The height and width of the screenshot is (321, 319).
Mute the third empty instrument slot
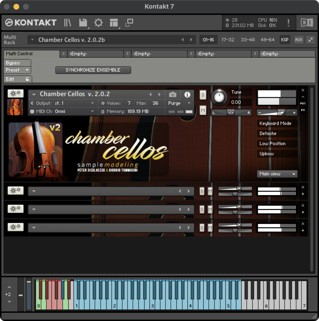pos(210,228)
